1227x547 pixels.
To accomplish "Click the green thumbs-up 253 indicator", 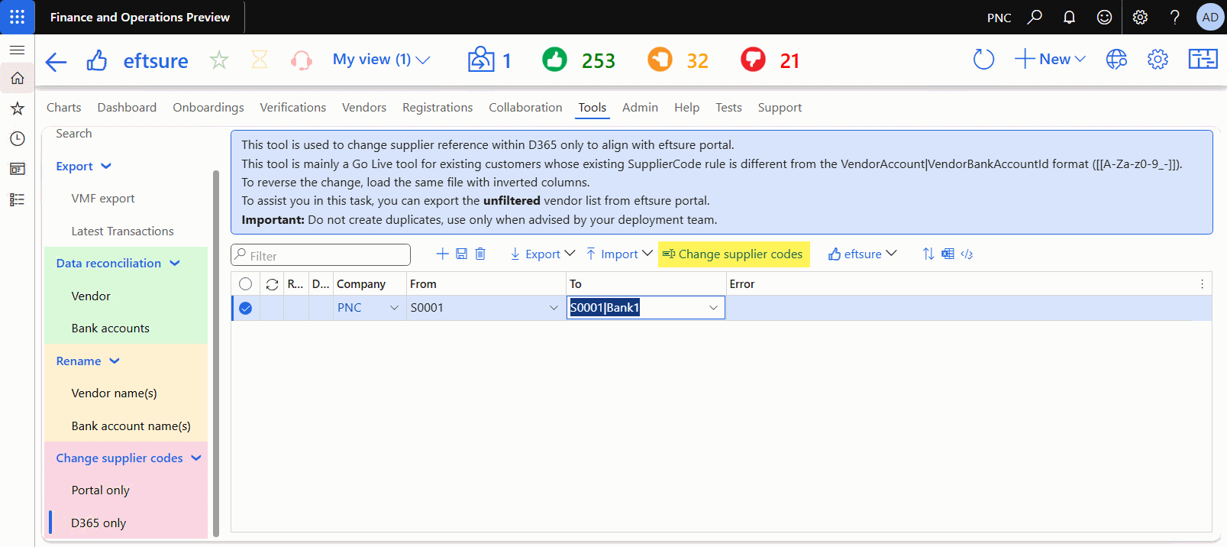I will 555,60.
